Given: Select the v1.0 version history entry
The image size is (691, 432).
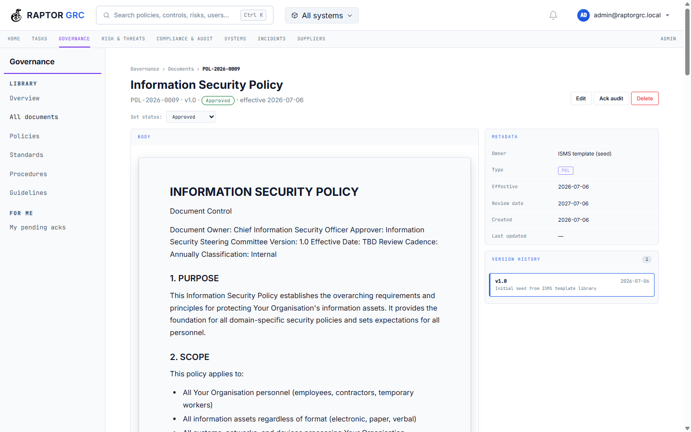Looking at the screenshot, I should 572,285.
